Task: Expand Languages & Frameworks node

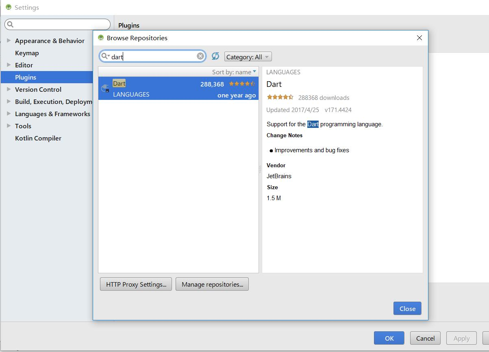Action: click(9, 114)
